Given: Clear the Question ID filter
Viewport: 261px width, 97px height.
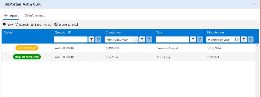Looking at the screenshot, I should pyautogui.click(x=98, y=40).
